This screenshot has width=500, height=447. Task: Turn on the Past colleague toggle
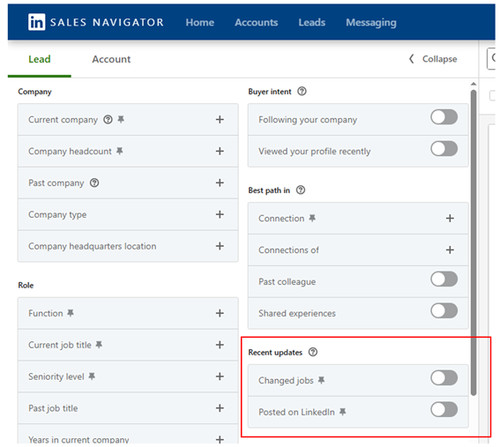pos(444,279)
